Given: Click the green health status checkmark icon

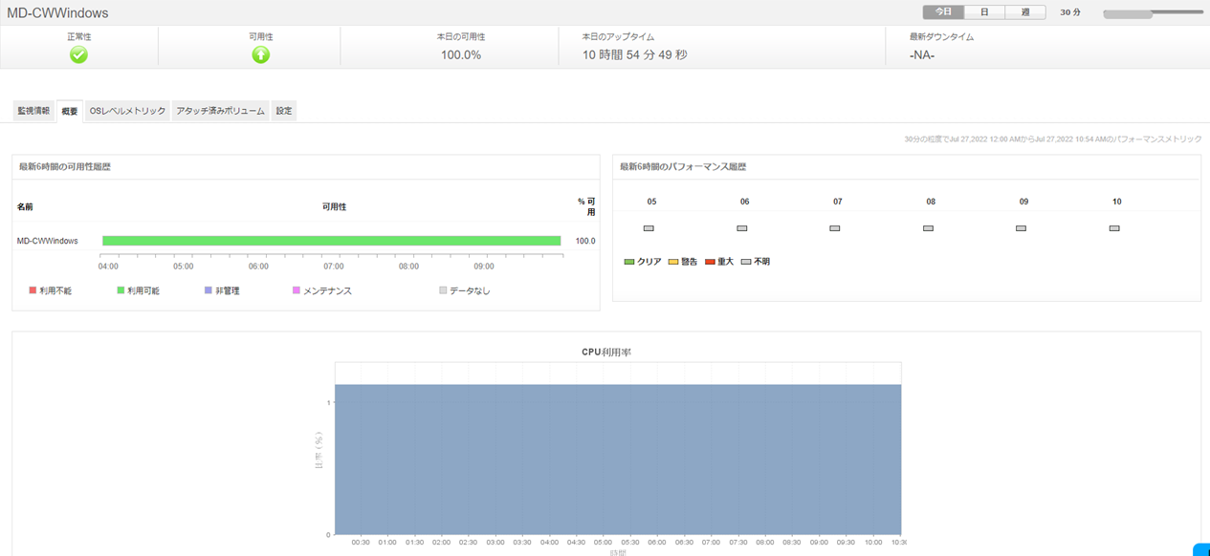Looking at the screenshot, I should pyautogui.click(x=78, y=55).
